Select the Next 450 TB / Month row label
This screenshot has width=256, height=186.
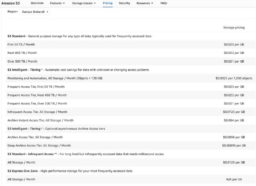(x=22, y=53)
